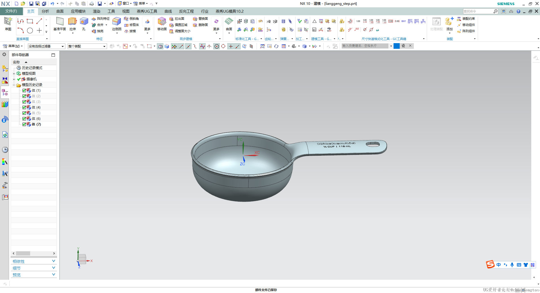Select the Rectangle sketch tool
The height and width of the screenshot is (293, 540).
click(30, 21)
